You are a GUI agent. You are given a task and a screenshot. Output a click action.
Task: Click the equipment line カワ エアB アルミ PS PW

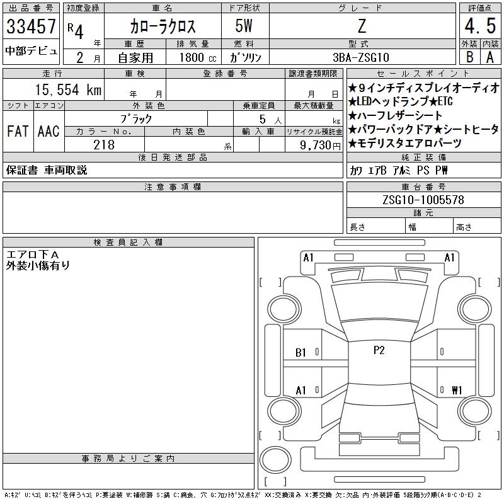click(x=399, y=170)
